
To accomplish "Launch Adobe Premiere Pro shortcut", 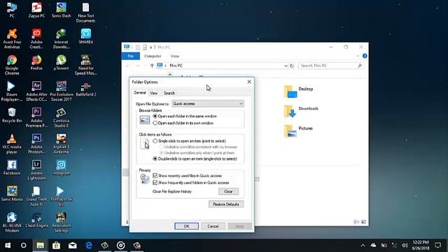I will 36,118.
